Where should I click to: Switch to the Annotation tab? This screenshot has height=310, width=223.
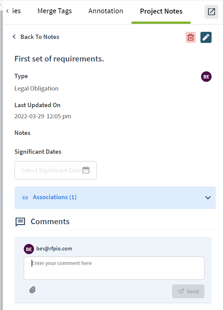(106, 11)
